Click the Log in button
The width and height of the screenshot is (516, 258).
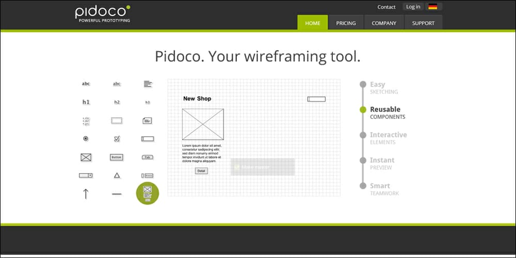tap(413, 7)
